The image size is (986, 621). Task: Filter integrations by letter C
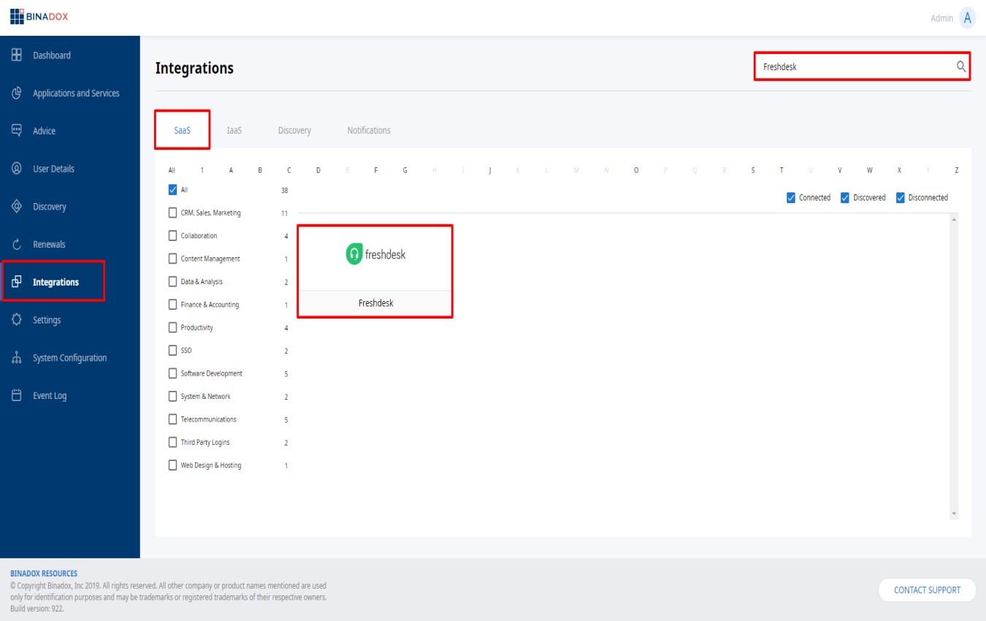click(289, 170)
